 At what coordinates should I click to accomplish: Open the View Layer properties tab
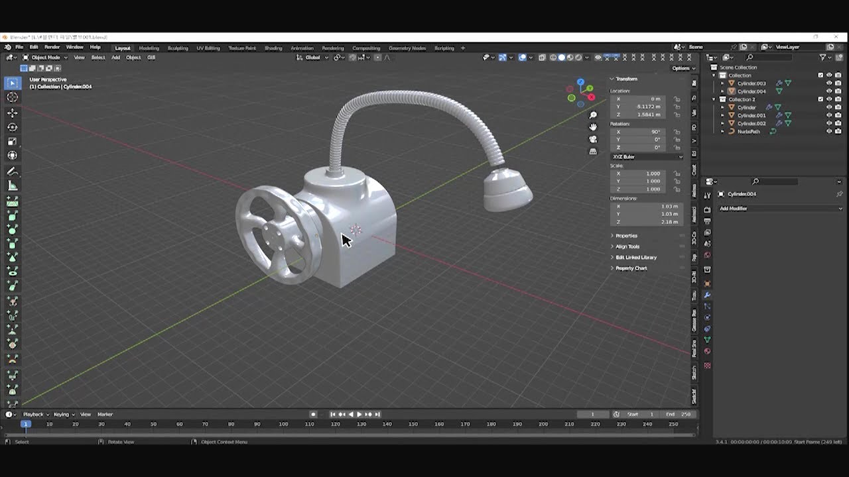coord(707,232)
